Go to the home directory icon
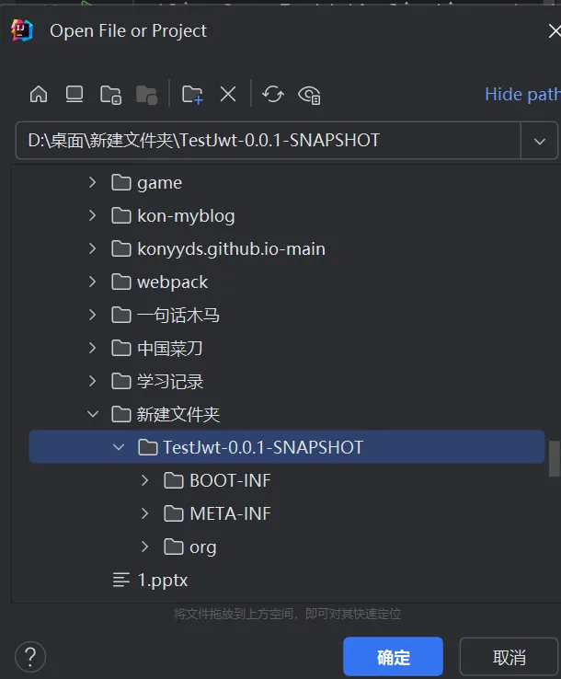 point(39,94)
